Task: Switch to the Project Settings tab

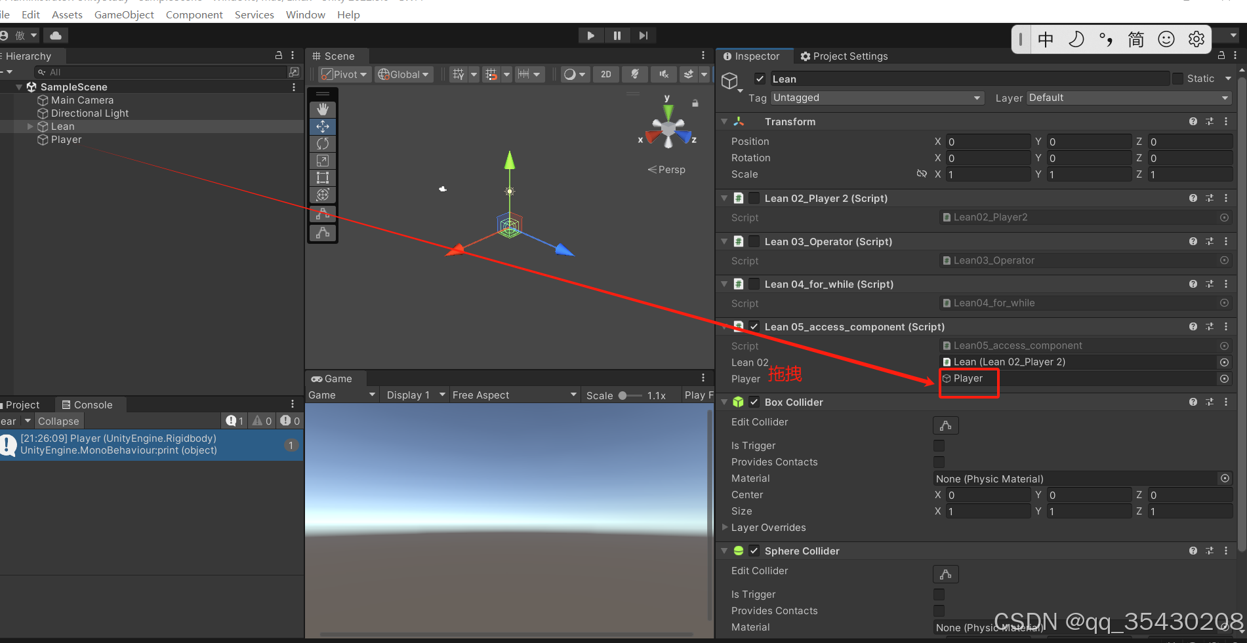Action: tap(849, 56)
